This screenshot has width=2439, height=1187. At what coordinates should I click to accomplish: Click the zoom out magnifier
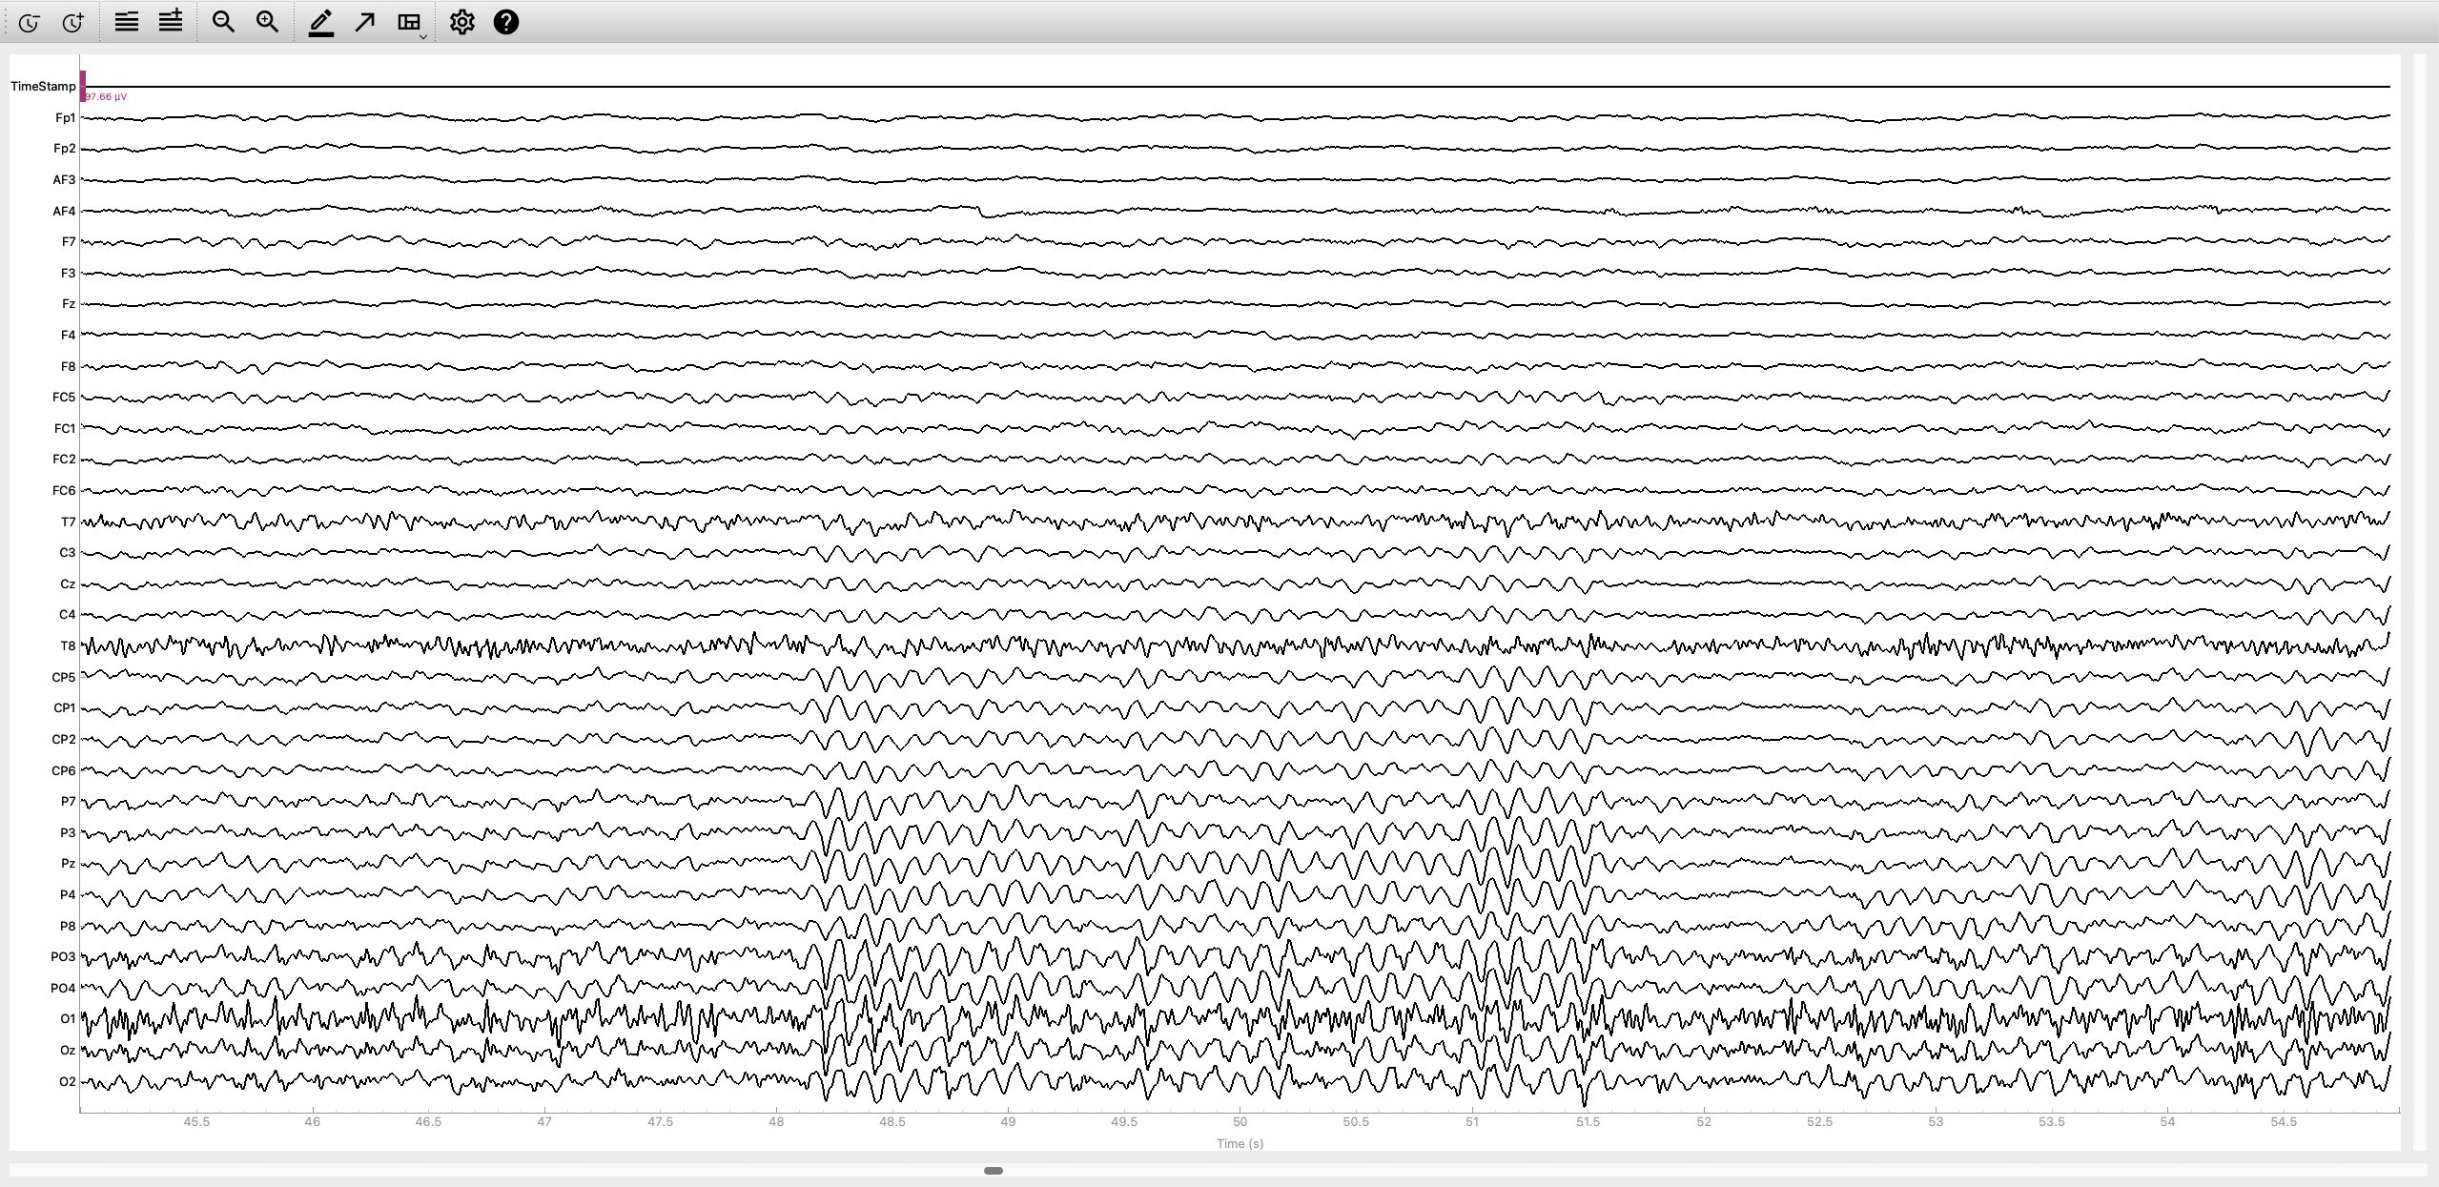[223, 22]
